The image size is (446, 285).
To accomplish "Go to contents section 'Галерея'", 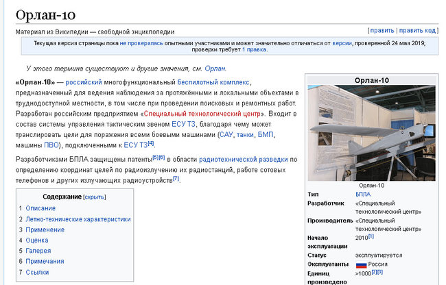I will 38,251.
